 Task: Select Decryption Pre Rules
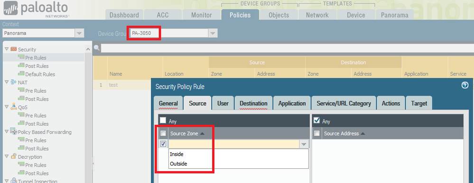[x=36, y=165]
